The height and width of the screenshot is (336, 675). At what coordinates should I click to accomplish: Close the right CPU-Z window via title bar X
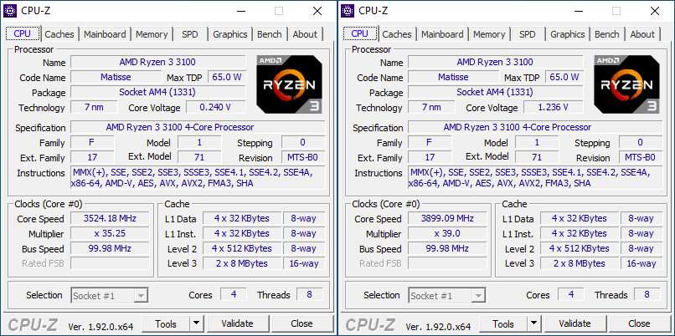tap(654, 11)
